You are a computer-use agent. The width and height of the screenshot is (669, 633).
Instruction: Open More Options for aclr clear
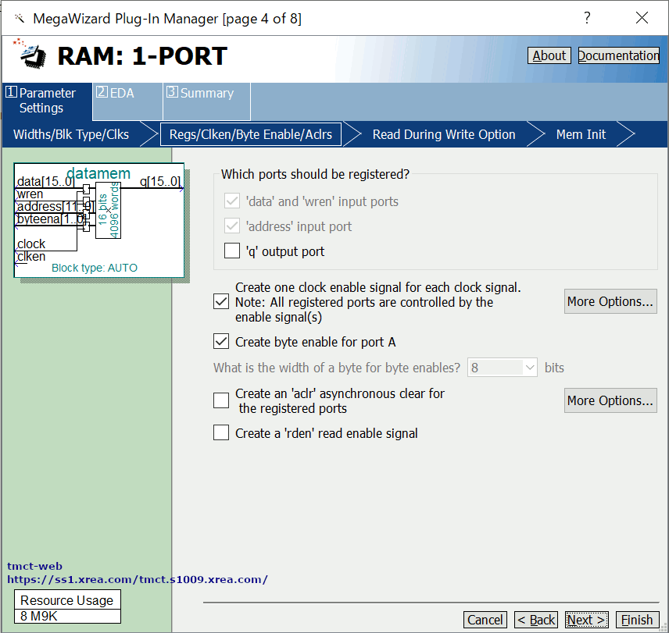(x=610, y=400)
